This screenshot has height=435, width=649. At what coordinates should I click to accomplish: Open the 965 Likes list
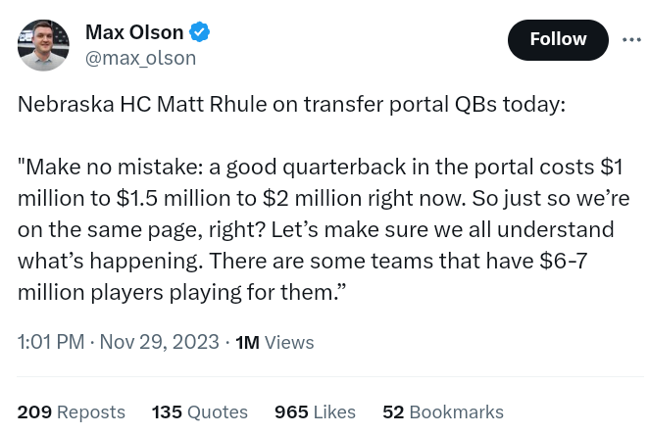pos(315,411)
